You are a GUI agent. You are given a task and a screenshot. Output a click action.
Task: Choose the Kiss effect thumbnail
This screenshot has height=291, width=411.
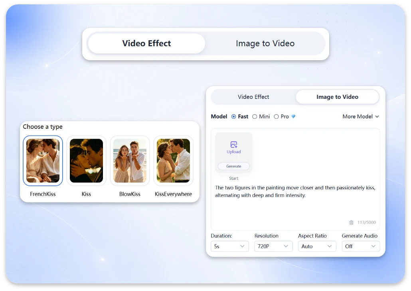[86, 161]
